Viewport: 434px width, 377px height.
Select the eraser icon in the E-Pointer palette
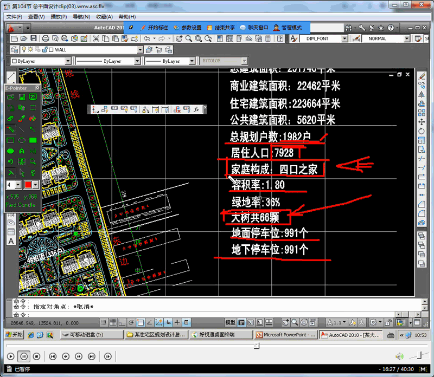tap(10, 119)
